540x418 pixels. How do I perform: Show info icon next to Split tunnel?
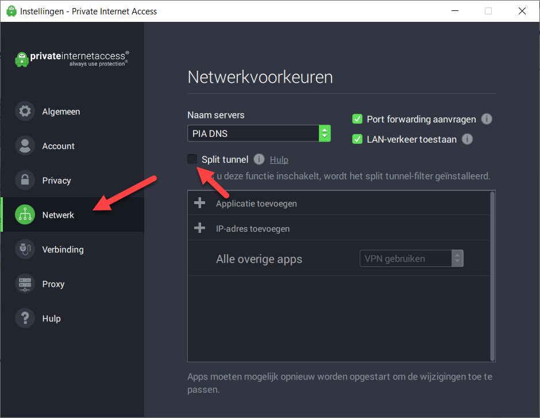tap(259, 159)
